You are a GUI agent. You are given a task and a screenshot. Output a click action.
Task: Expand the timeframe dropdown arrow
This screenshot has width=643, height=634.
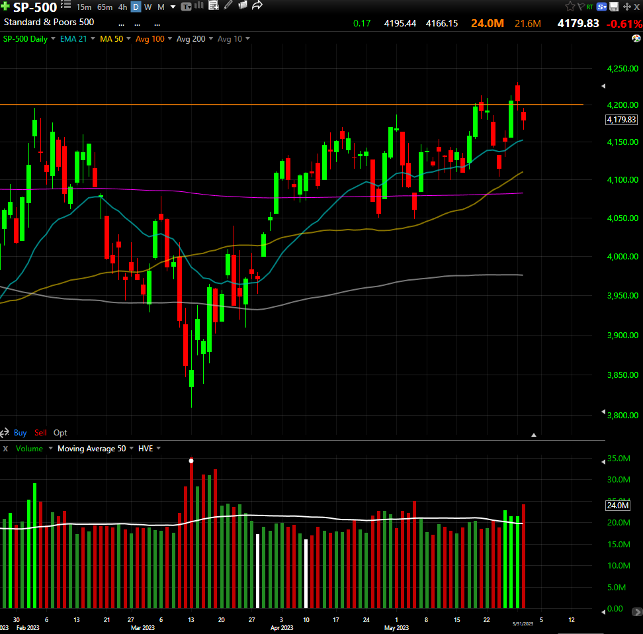coord(173,7)
